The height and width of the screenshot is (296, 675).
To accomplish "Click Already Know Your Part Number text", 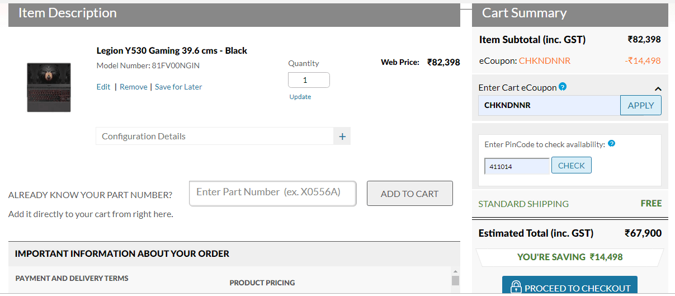I will (90, 195).
